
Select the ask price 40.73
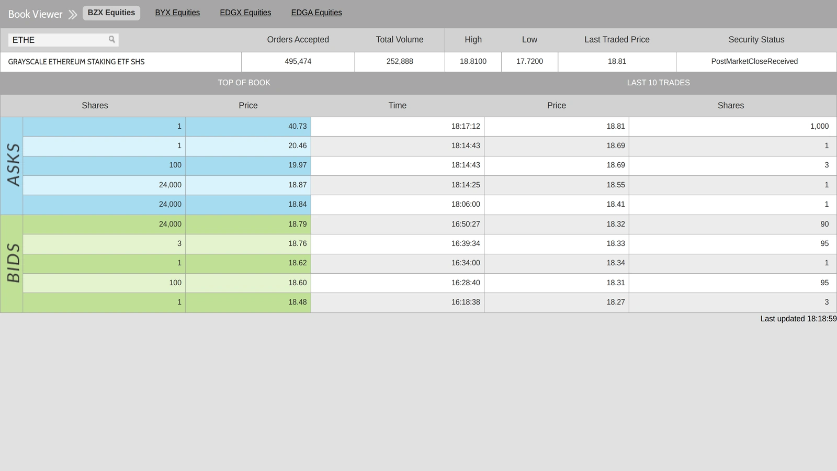(298, 127)
